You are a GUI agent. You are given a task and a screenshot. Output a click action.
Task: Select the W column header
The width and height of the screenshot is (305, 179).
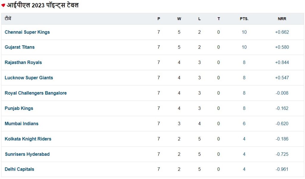[x=179, y=19]
